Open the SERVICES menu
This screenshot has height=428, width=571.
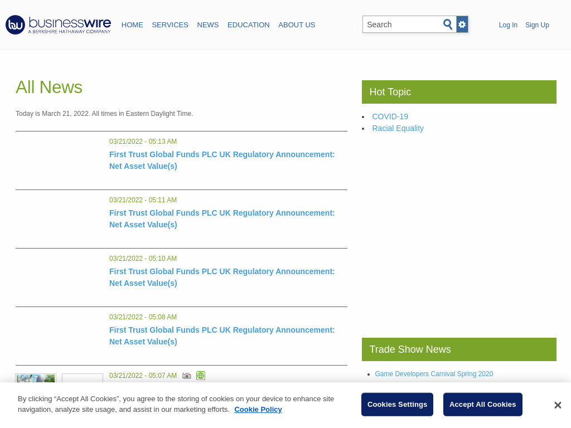[x=170, y=25]
